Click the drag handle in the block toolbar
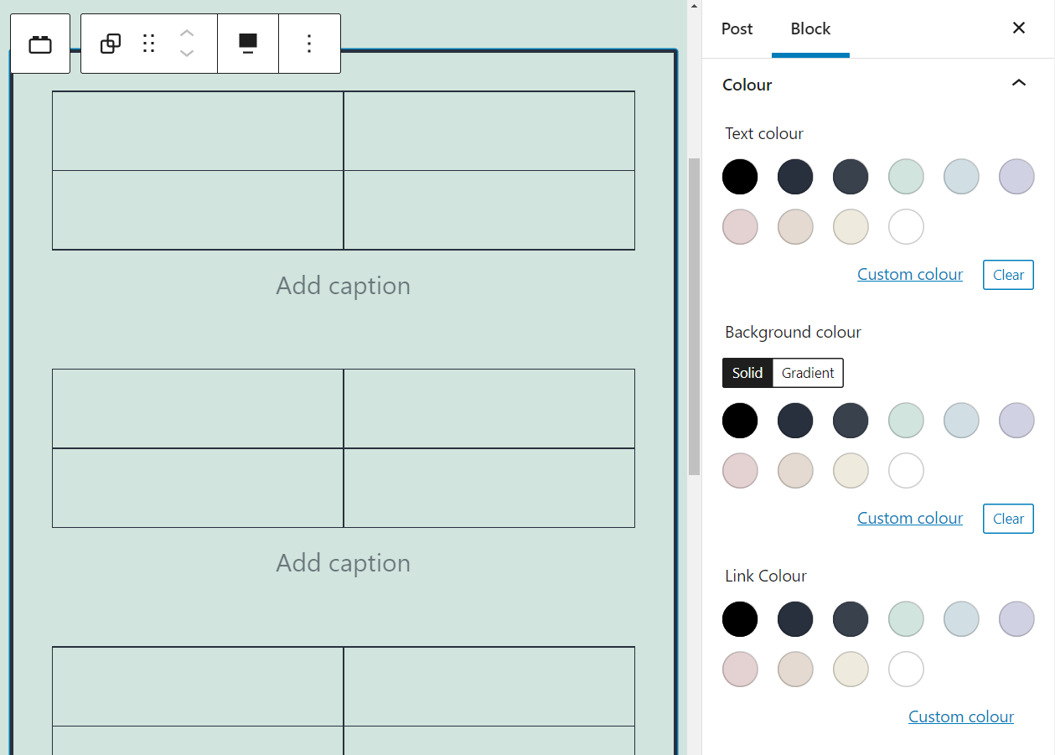 click(x=148, y=44)
